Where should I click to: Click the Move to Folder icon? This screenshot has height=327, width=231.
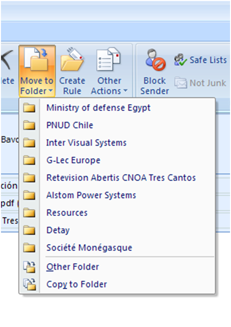36,59
